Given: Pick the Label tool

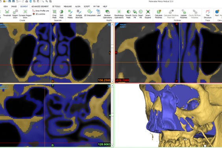Looking at the screenshot, I should (98, 13).
